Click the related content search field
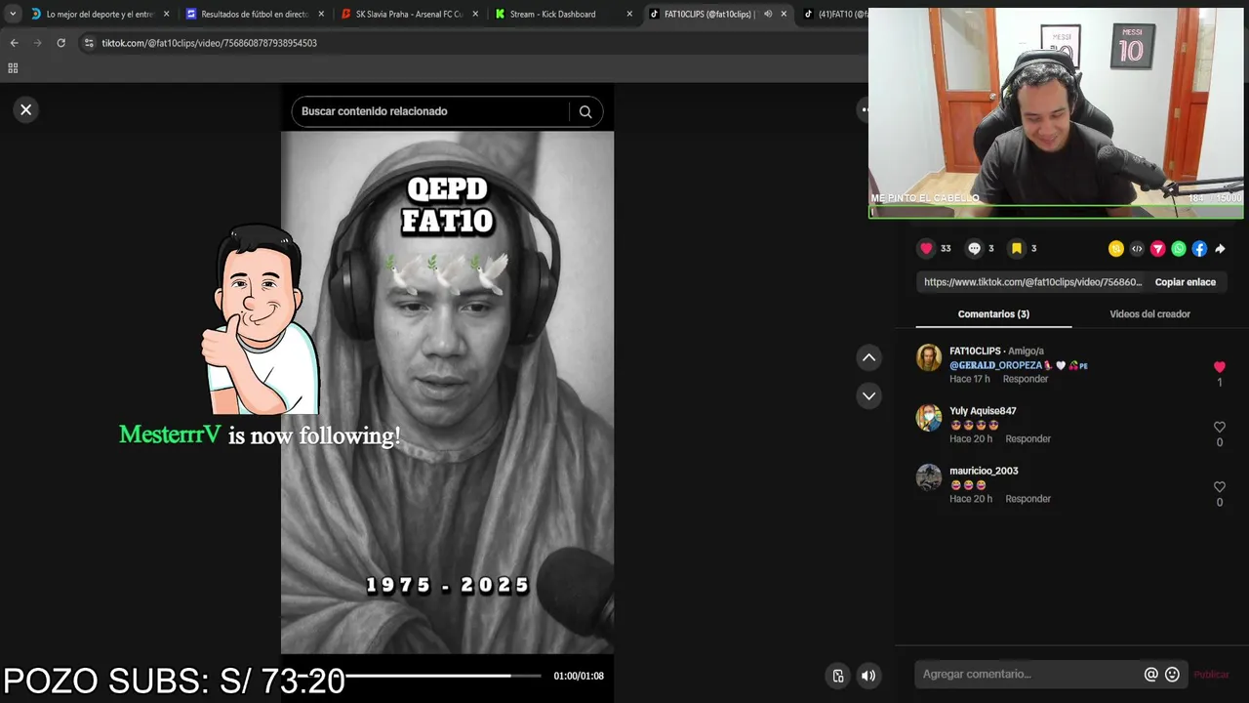Screen dimensions: 1249x703 pyautogui.click(x=431, y=111)
